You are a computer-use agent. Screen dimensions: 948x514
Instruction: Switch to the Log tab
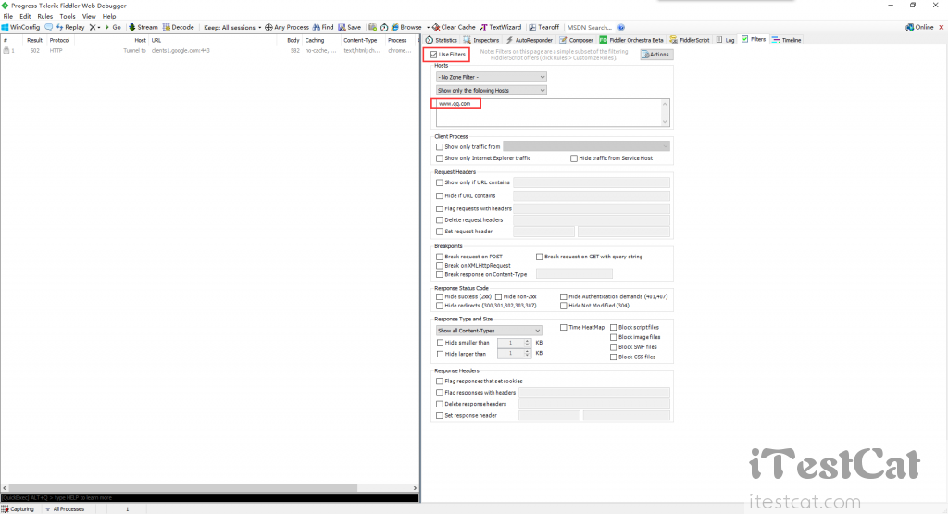point(725,40)
